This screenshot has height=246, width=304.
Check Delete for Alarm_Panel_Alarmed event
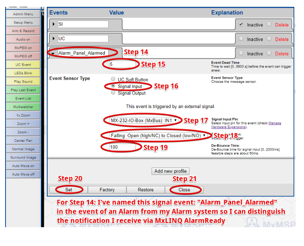click(x=269, y=53)
